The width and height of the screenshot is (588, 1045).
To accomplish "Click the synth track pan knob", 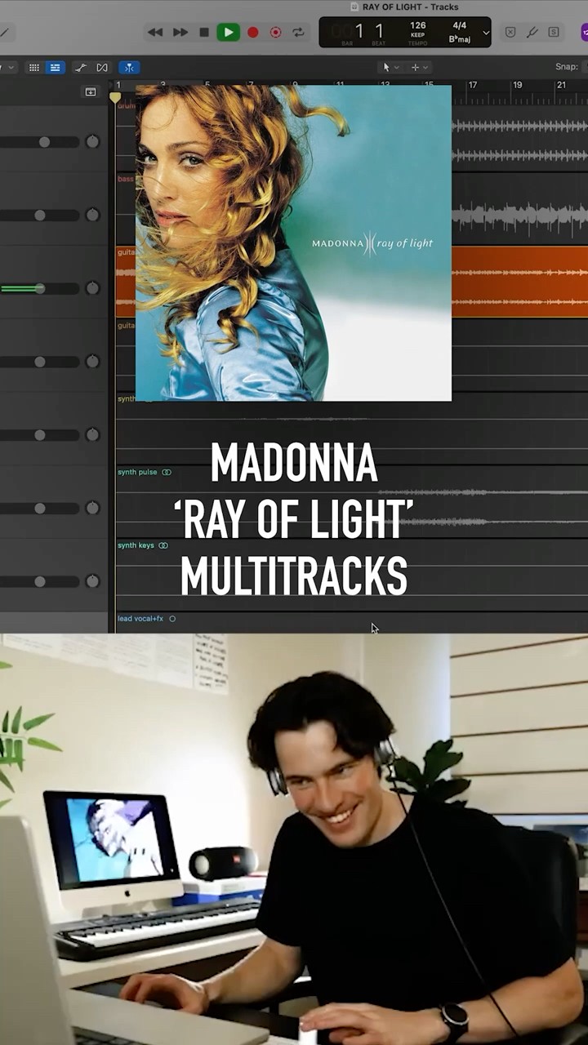I will click(x=92, y=435).
